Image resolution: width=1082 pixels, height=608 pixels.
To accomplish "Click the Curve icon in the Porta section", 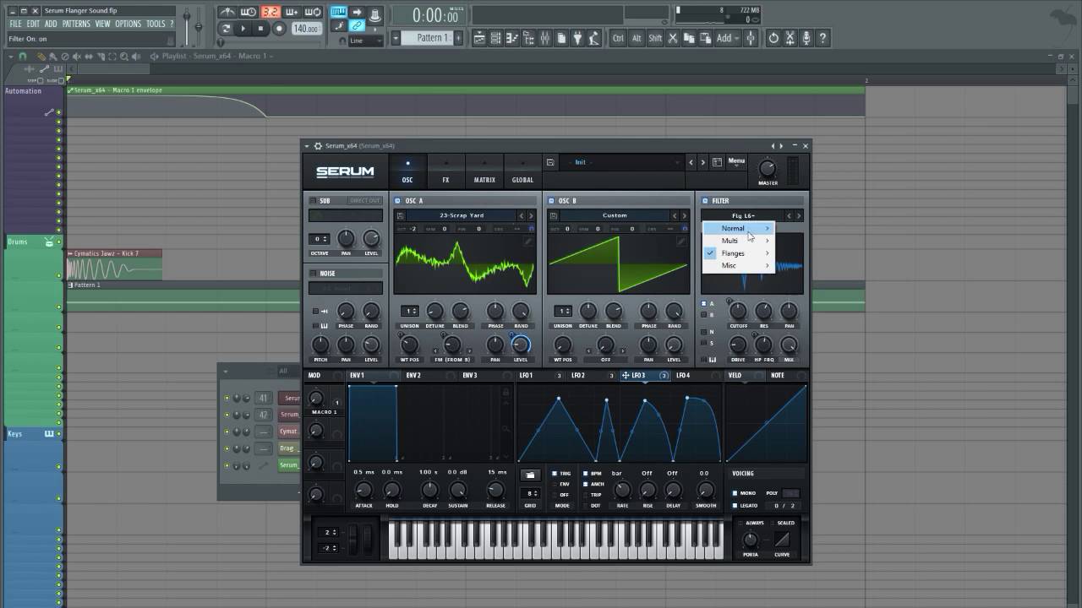I will [x=782, y=539].
